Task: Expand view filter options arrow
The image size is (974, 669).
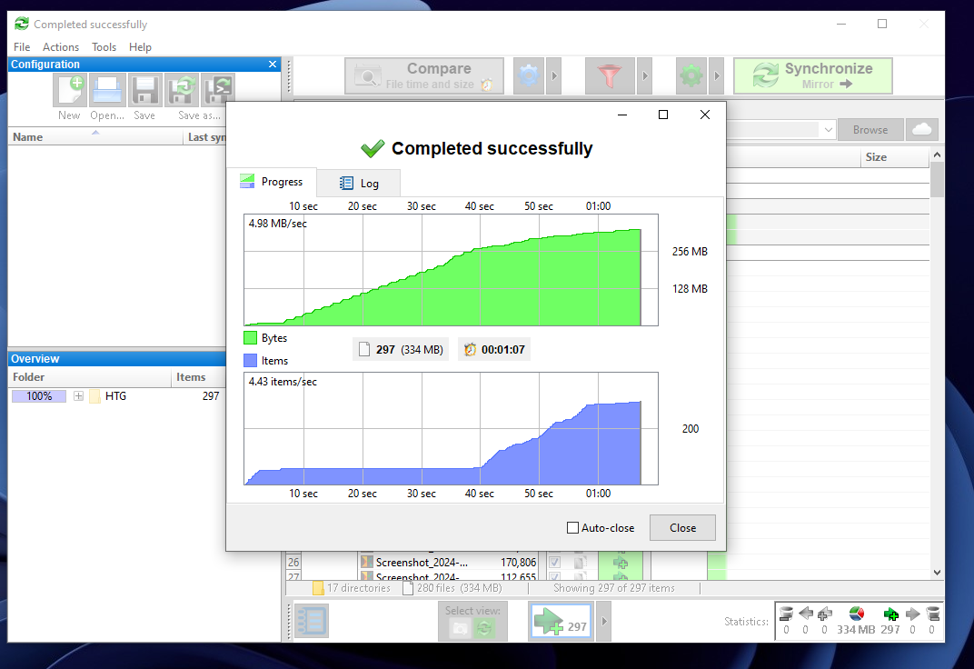Action: (x=604, y=621)
